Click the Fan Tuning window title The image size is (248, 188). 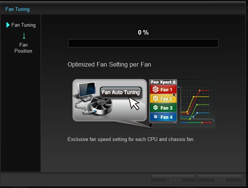(17, 9)
